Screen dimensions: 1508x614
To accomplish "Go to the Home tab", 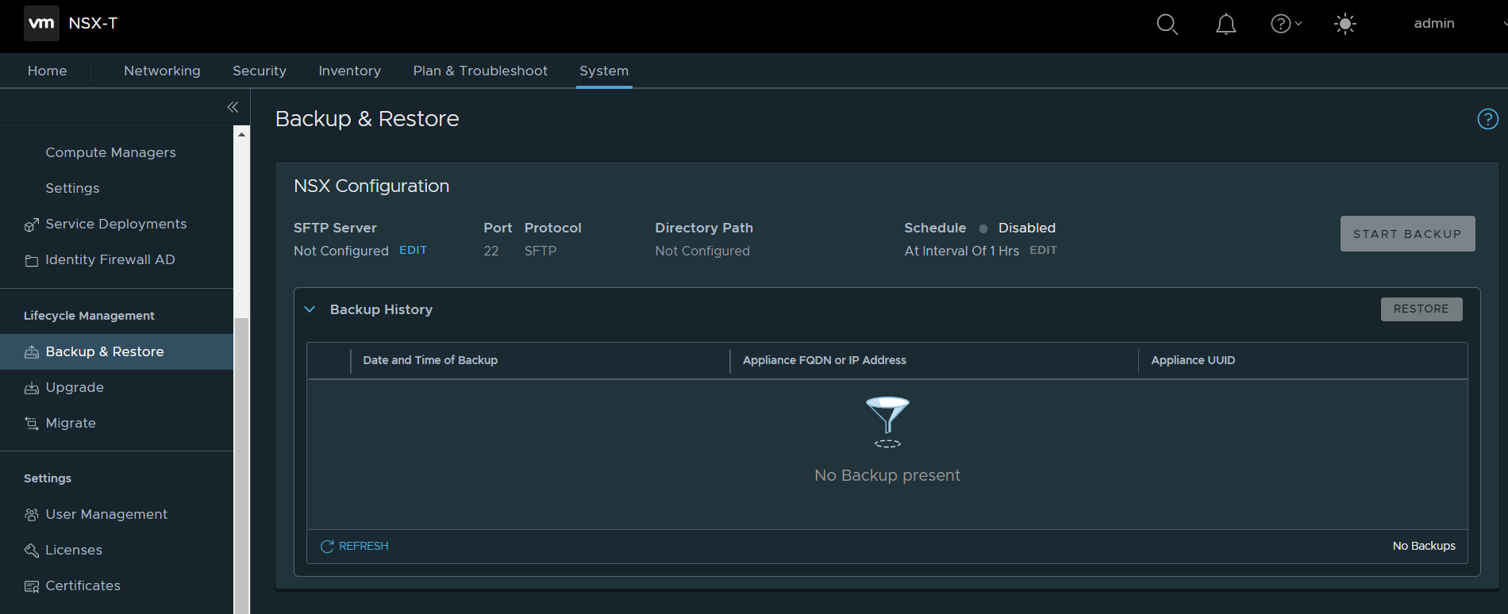I will pos(47,71).
